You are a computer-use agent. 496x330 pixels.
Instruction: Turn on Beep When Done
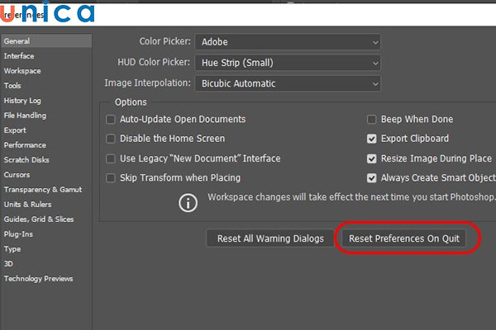pos(372,120)
